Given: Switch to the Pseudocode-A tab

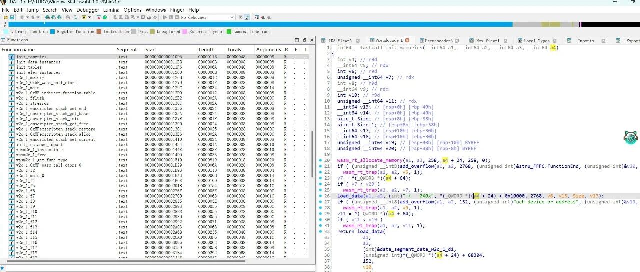Looking at the screenshot, I should click(x=440, y=41).
